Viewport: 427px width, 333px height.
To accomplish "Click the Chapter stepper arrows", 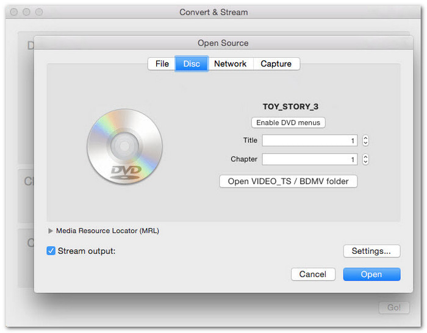I will click(365, 159).
